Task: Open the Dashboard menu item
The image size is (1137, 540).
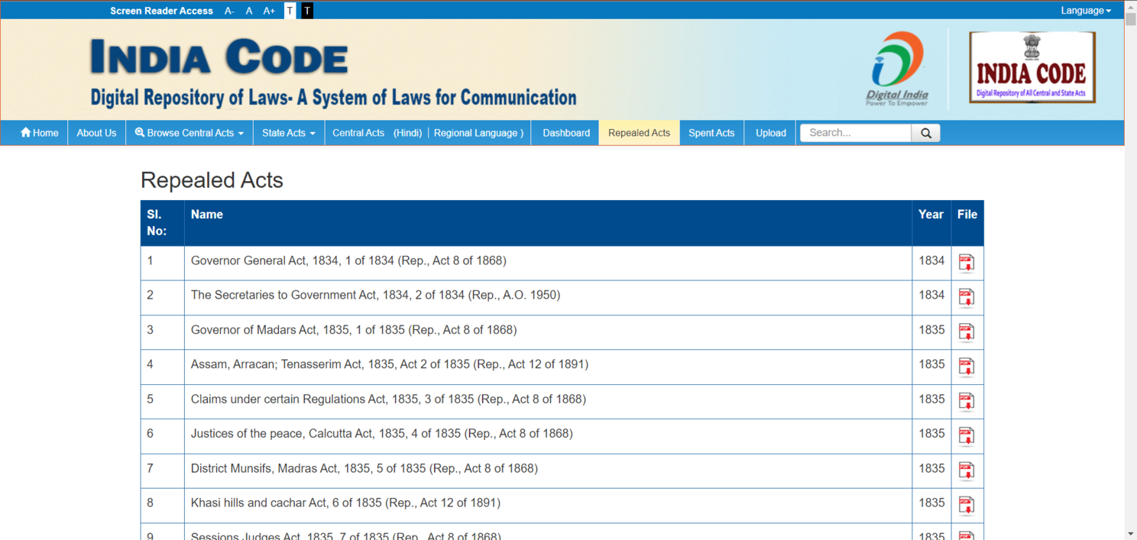Action: click(x=566, y=133)
